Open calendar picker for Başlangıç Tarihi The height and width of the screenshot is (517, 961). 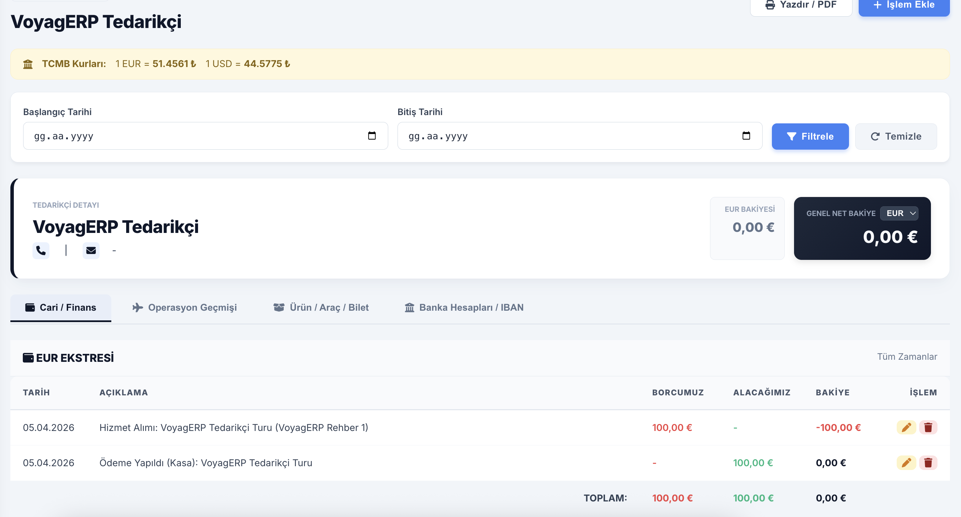pos(372,136)
